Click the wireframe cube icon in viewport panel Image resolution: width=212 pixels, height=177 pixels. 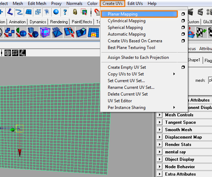[7, 53]
